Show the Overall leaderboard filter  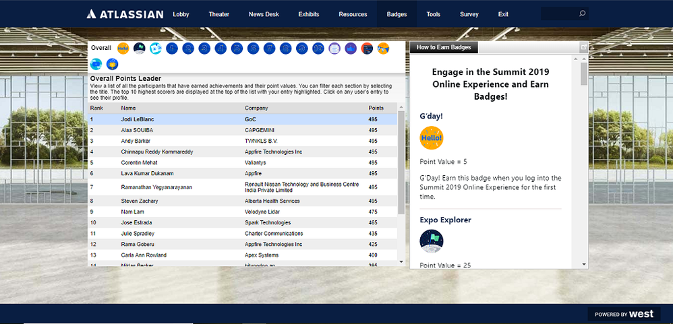click(x=101, y=48)
